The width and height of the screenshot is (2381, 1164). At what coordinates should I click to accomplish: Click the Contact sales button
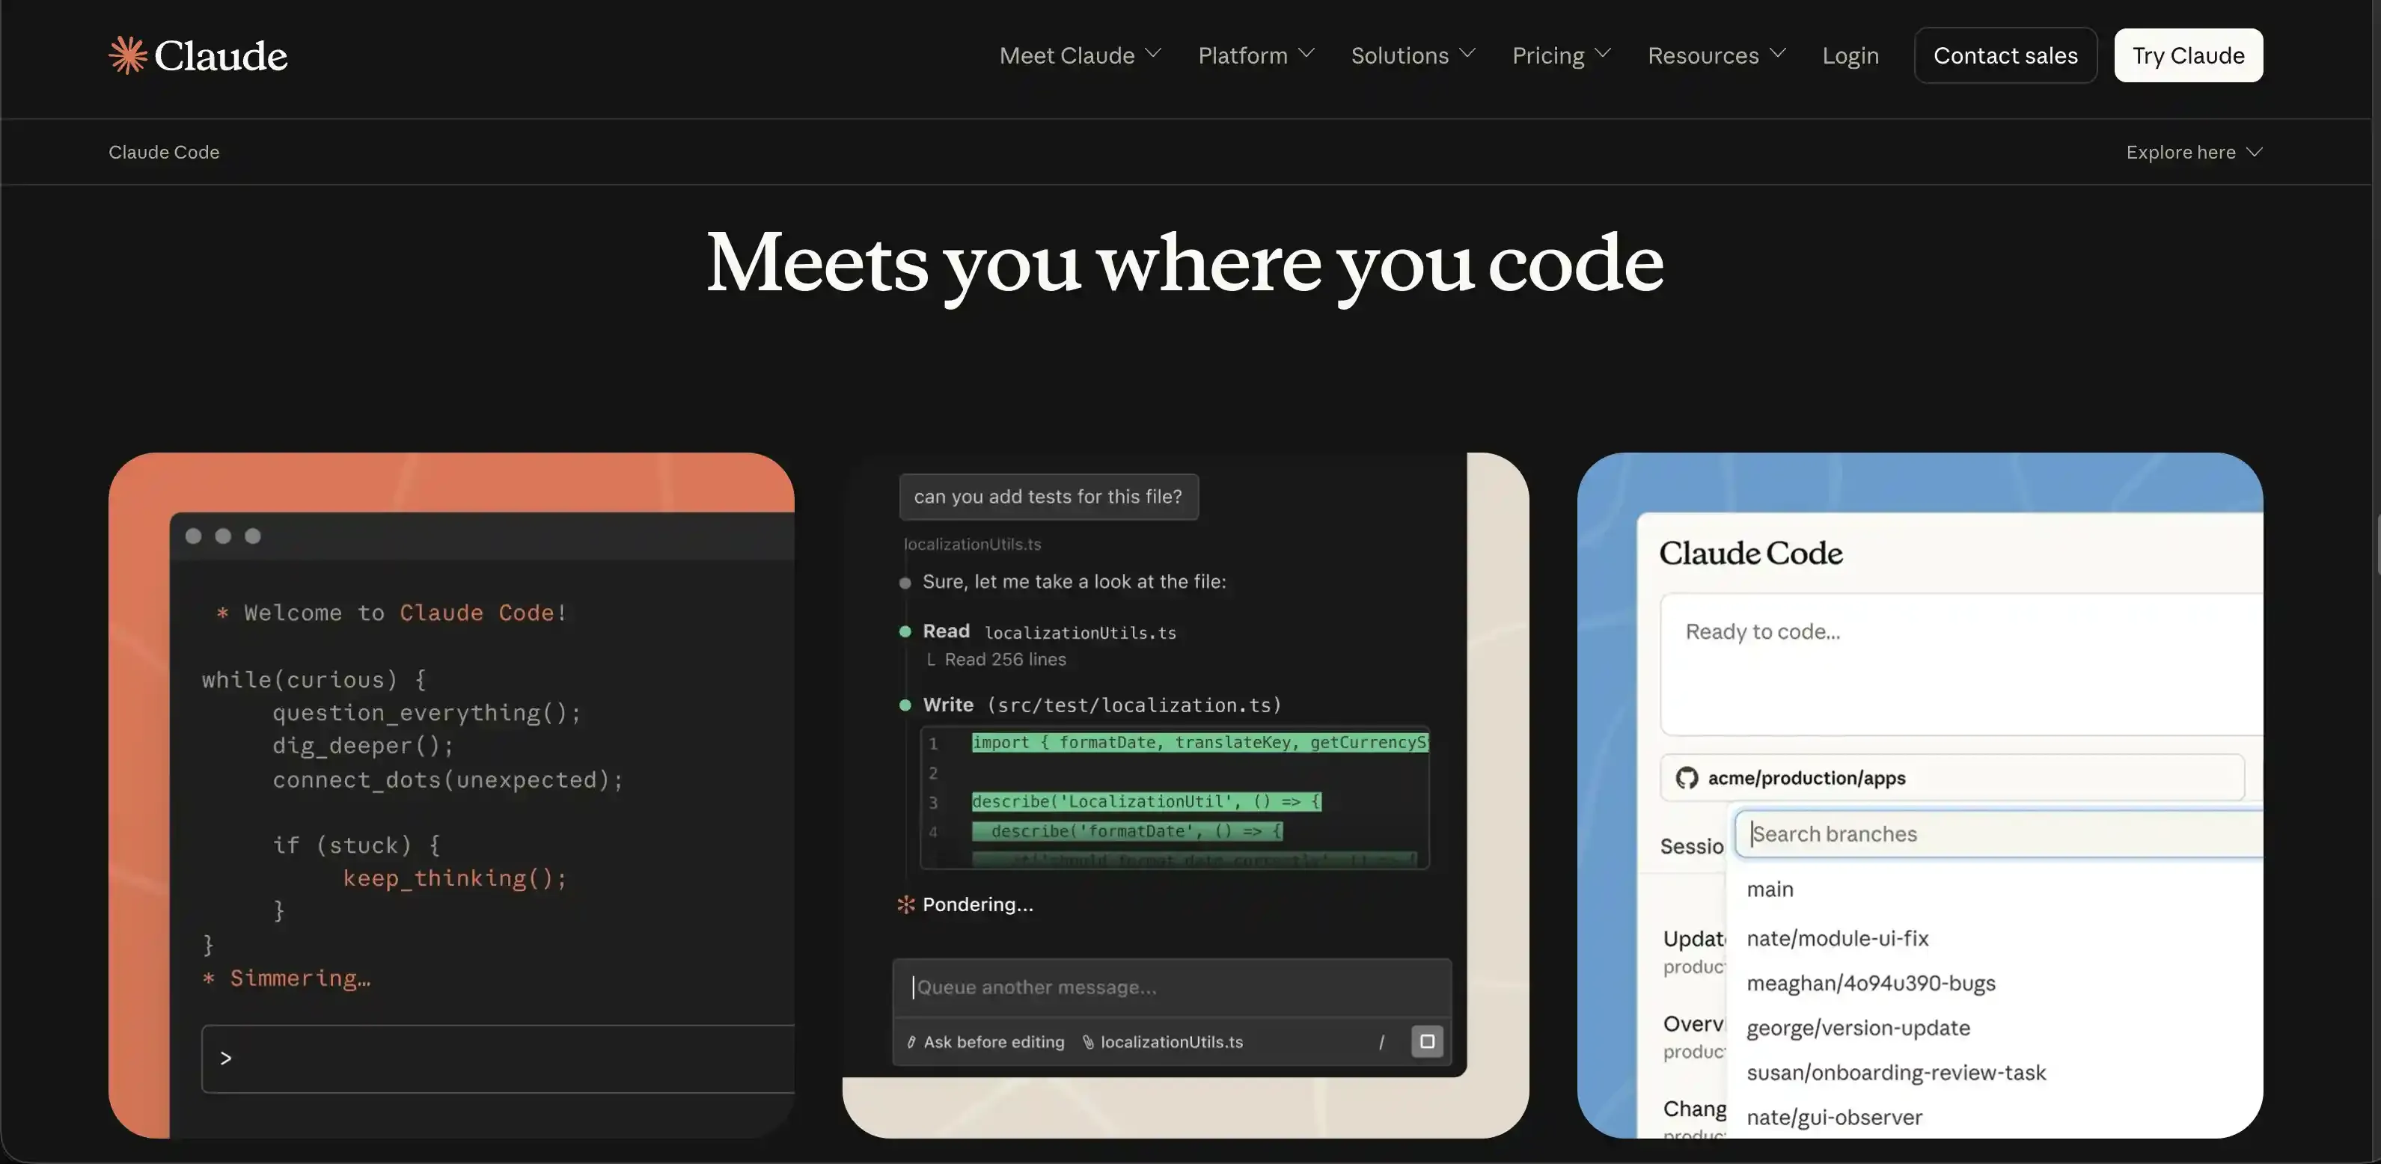point(2005,55)
